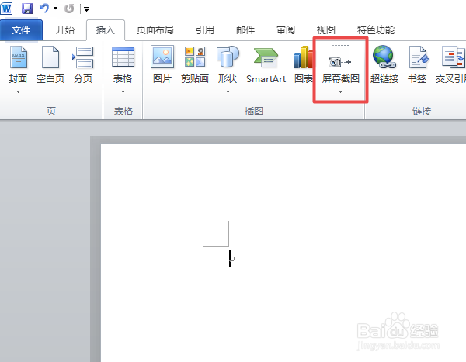Go to the 引用 tab
Screen dimensions: 466x362
click(205, 29)
